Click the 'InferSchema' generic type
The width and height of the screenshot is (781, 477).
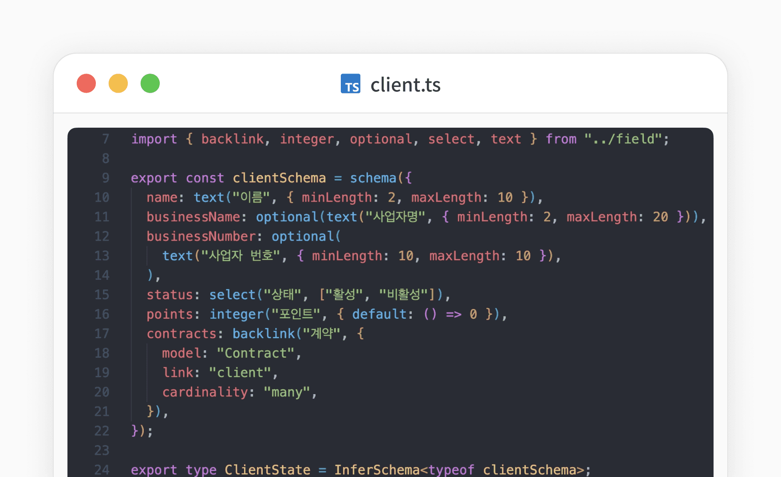point(377,469)
